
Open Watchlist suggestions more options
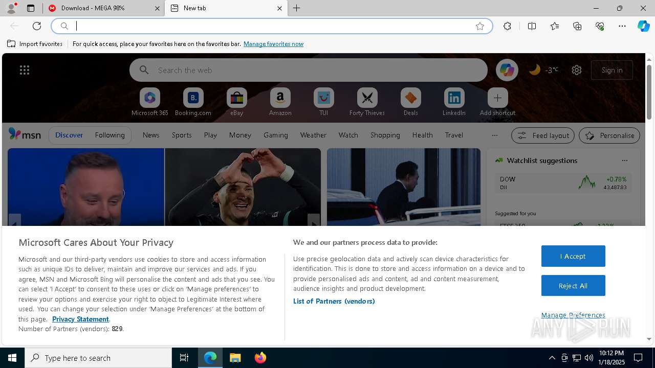click(625, 160)
